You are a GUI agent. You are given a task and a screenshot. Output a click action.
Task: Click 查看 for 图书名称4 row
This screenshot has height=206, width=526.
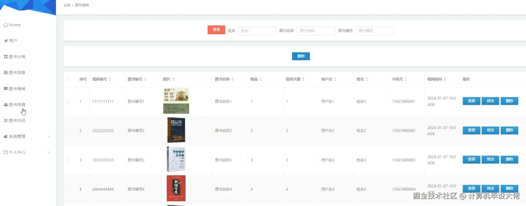coord(471,188)
